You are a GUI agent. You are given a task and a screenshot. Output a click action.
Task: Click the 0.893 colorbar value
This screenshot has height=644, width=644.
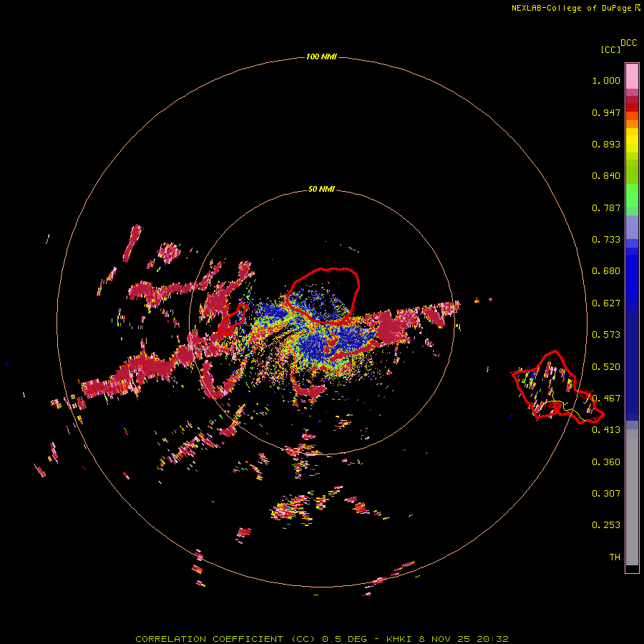606,144
